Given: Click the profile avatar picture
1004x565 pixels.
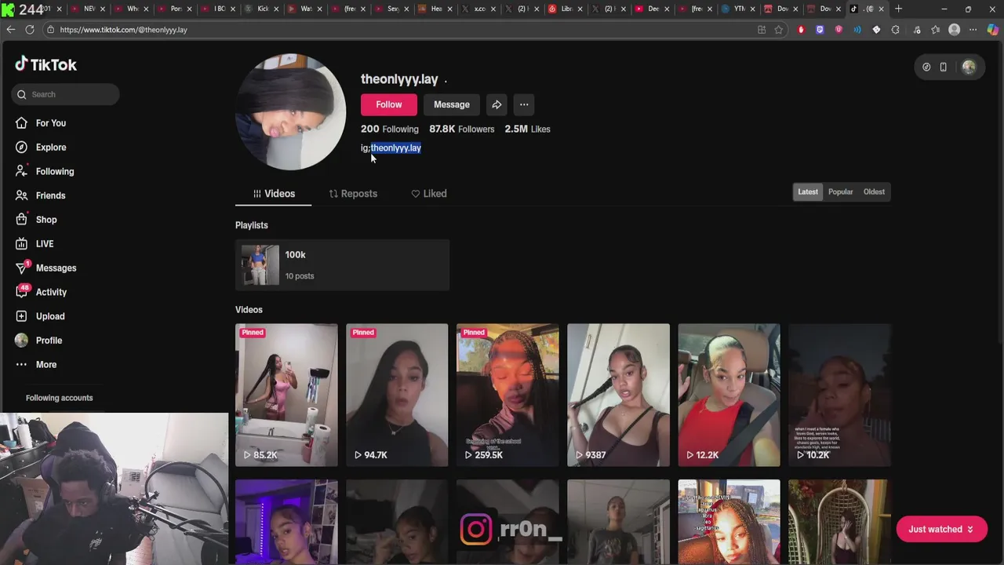Looking at the screenshot, I should click(291, 111).
